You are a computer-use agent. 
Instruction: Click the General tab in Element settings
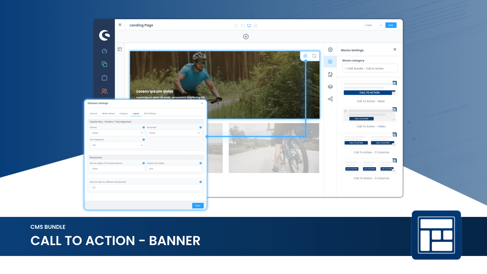(93, 113)
